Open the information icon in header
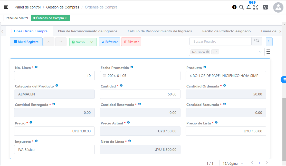Screen dimensions: 286x166 [234, 7]
